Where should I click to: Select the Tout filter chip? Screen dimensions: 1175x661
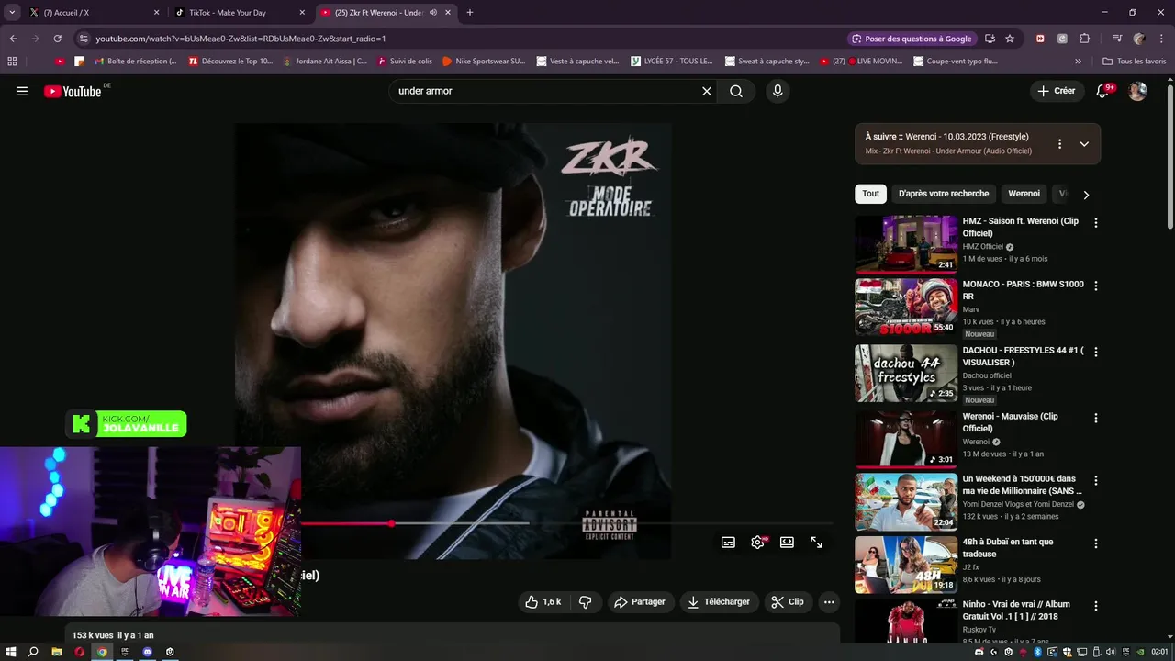coord(871,194)
